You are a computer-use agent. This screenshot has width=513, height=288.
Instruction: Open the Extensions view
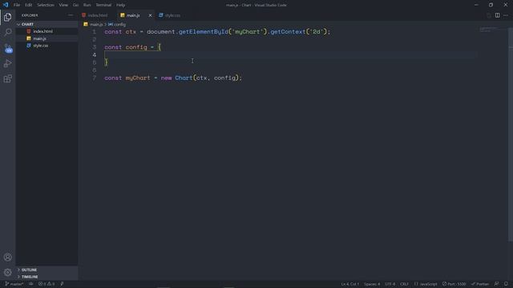click(7, 78)
